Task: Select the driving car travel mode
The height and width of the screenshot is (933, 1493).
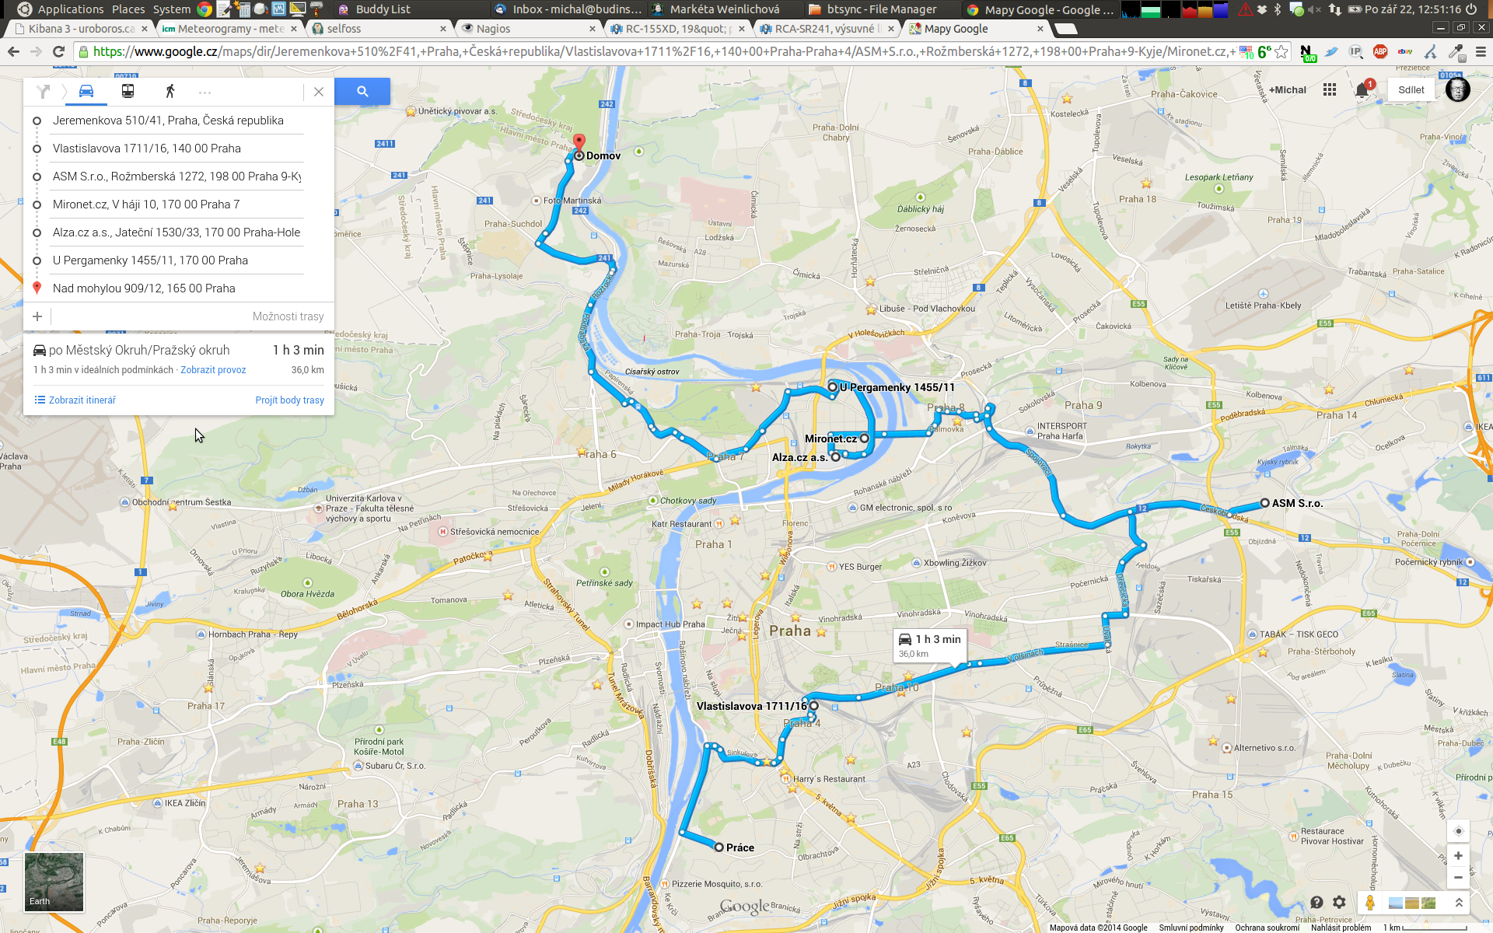Action: tap(86, 91)
